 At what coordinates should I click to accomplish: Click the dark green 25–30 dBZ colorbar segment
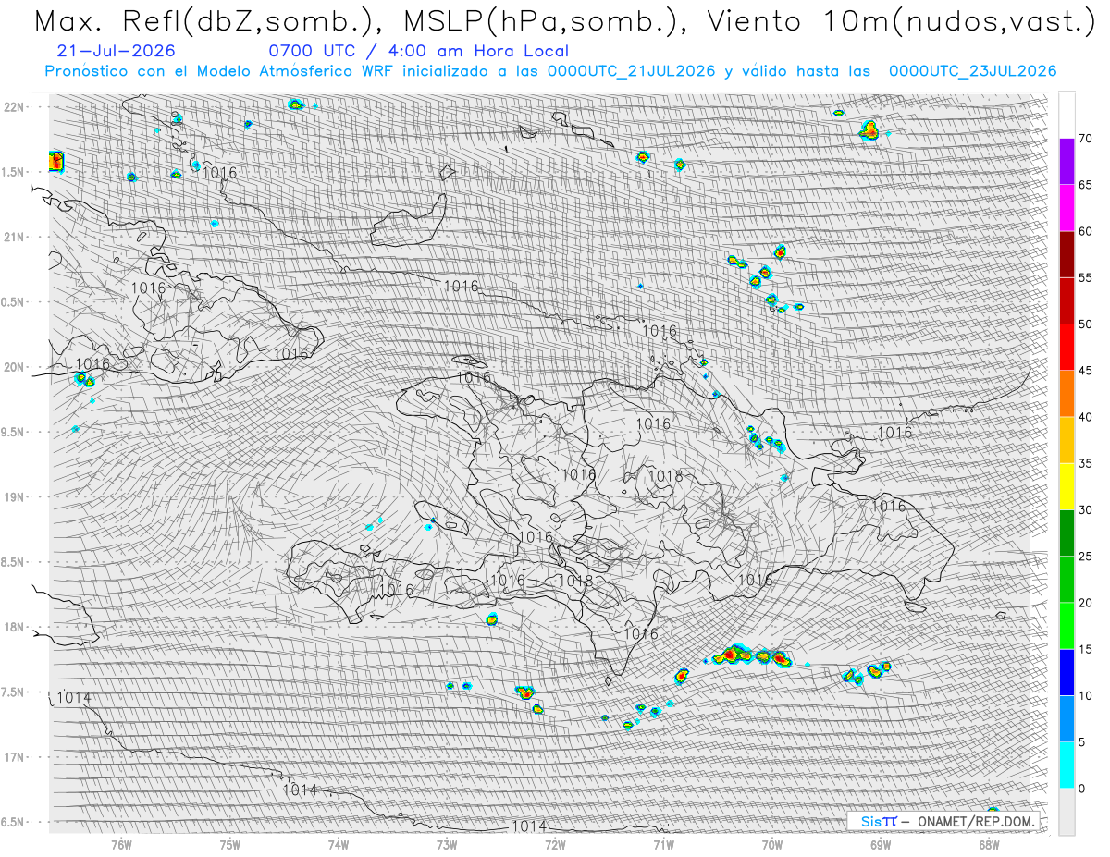pos(1067,533)
